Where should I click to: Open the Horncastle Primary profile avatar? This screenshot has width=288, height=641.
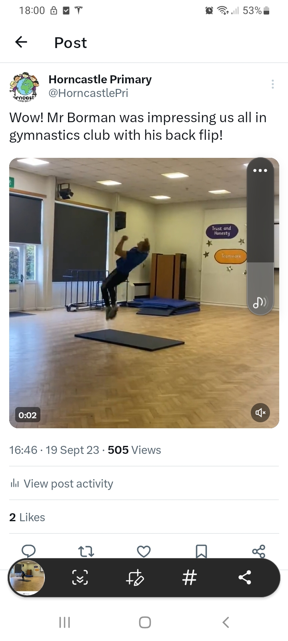24,87
